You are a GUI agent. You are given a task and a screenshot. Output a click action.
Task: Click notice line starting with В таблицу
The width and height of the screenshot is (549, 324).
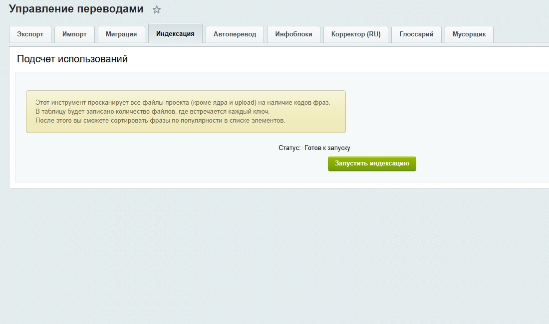click(152, 111)
